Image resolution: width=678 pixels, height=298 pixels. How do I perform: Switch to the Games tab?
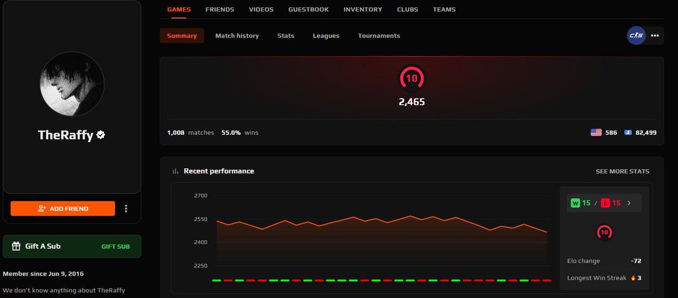pyautogui.click(x=179, y=10)
